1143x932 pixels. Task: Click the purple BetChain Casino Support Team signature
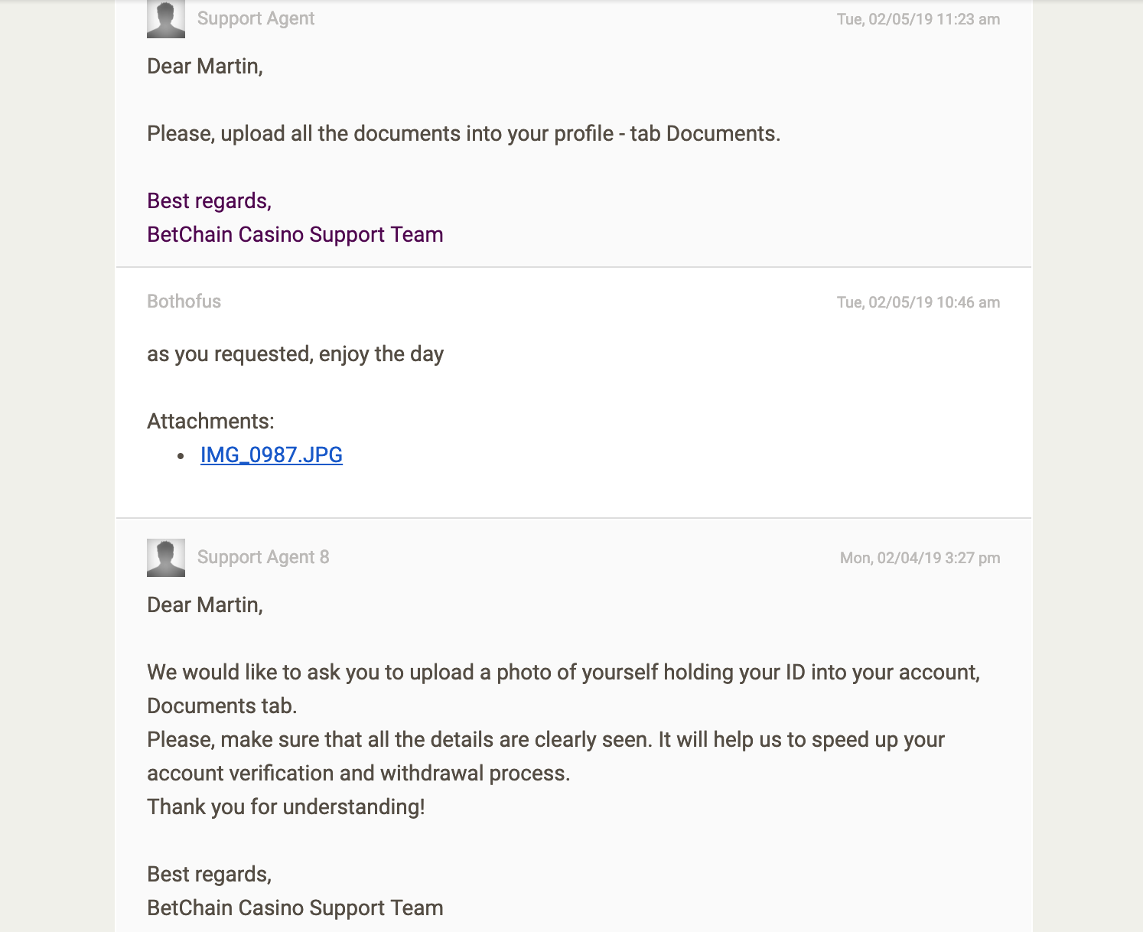tap(295, 235)
